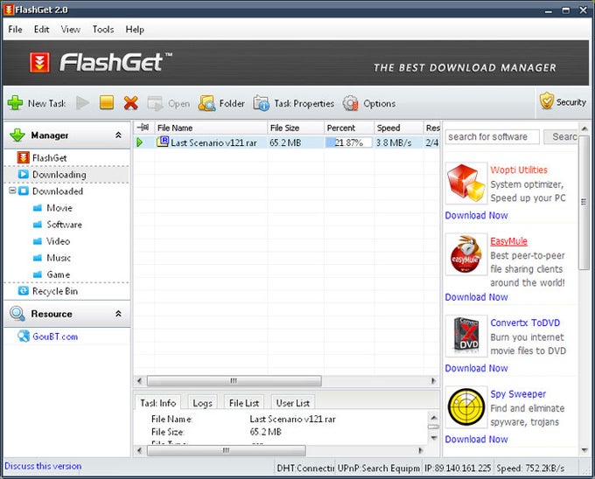595x479 pixels.
Task: Click the Open toolbar icon
Action: tap(155, 103)
